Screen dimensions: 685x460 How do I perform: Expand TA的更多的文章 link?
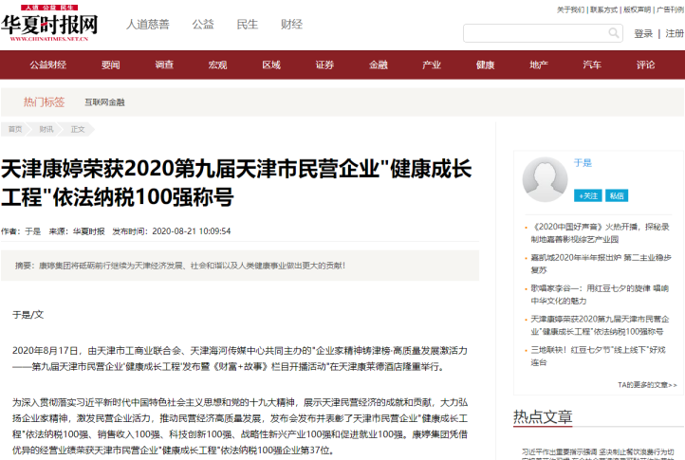(647, 385)
